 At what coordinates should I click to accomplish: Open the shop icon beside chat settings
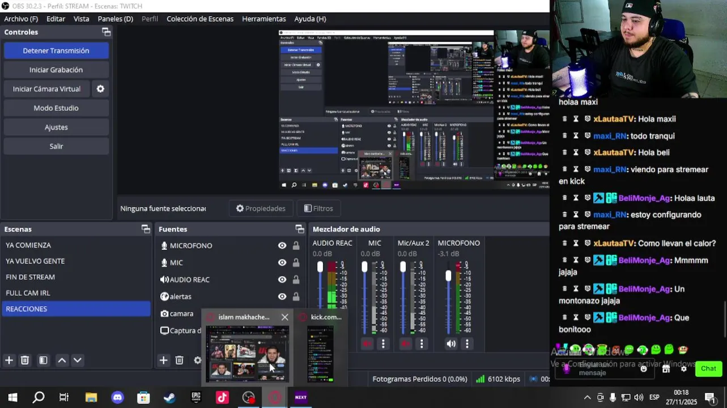tap(666, 369)
